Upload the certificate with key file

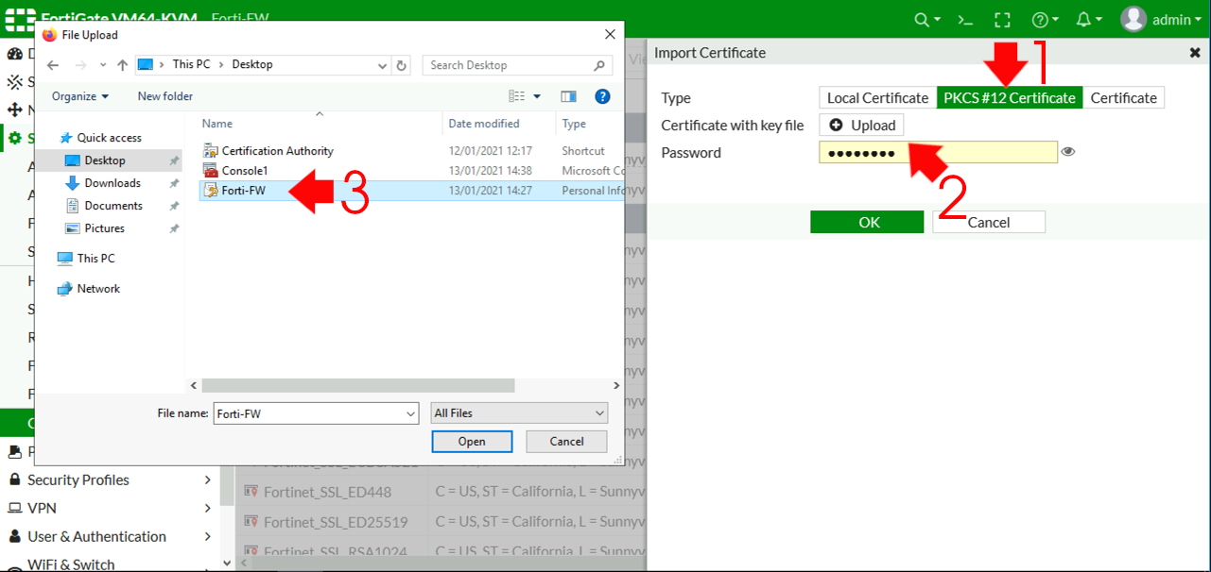tap(861, 124)
